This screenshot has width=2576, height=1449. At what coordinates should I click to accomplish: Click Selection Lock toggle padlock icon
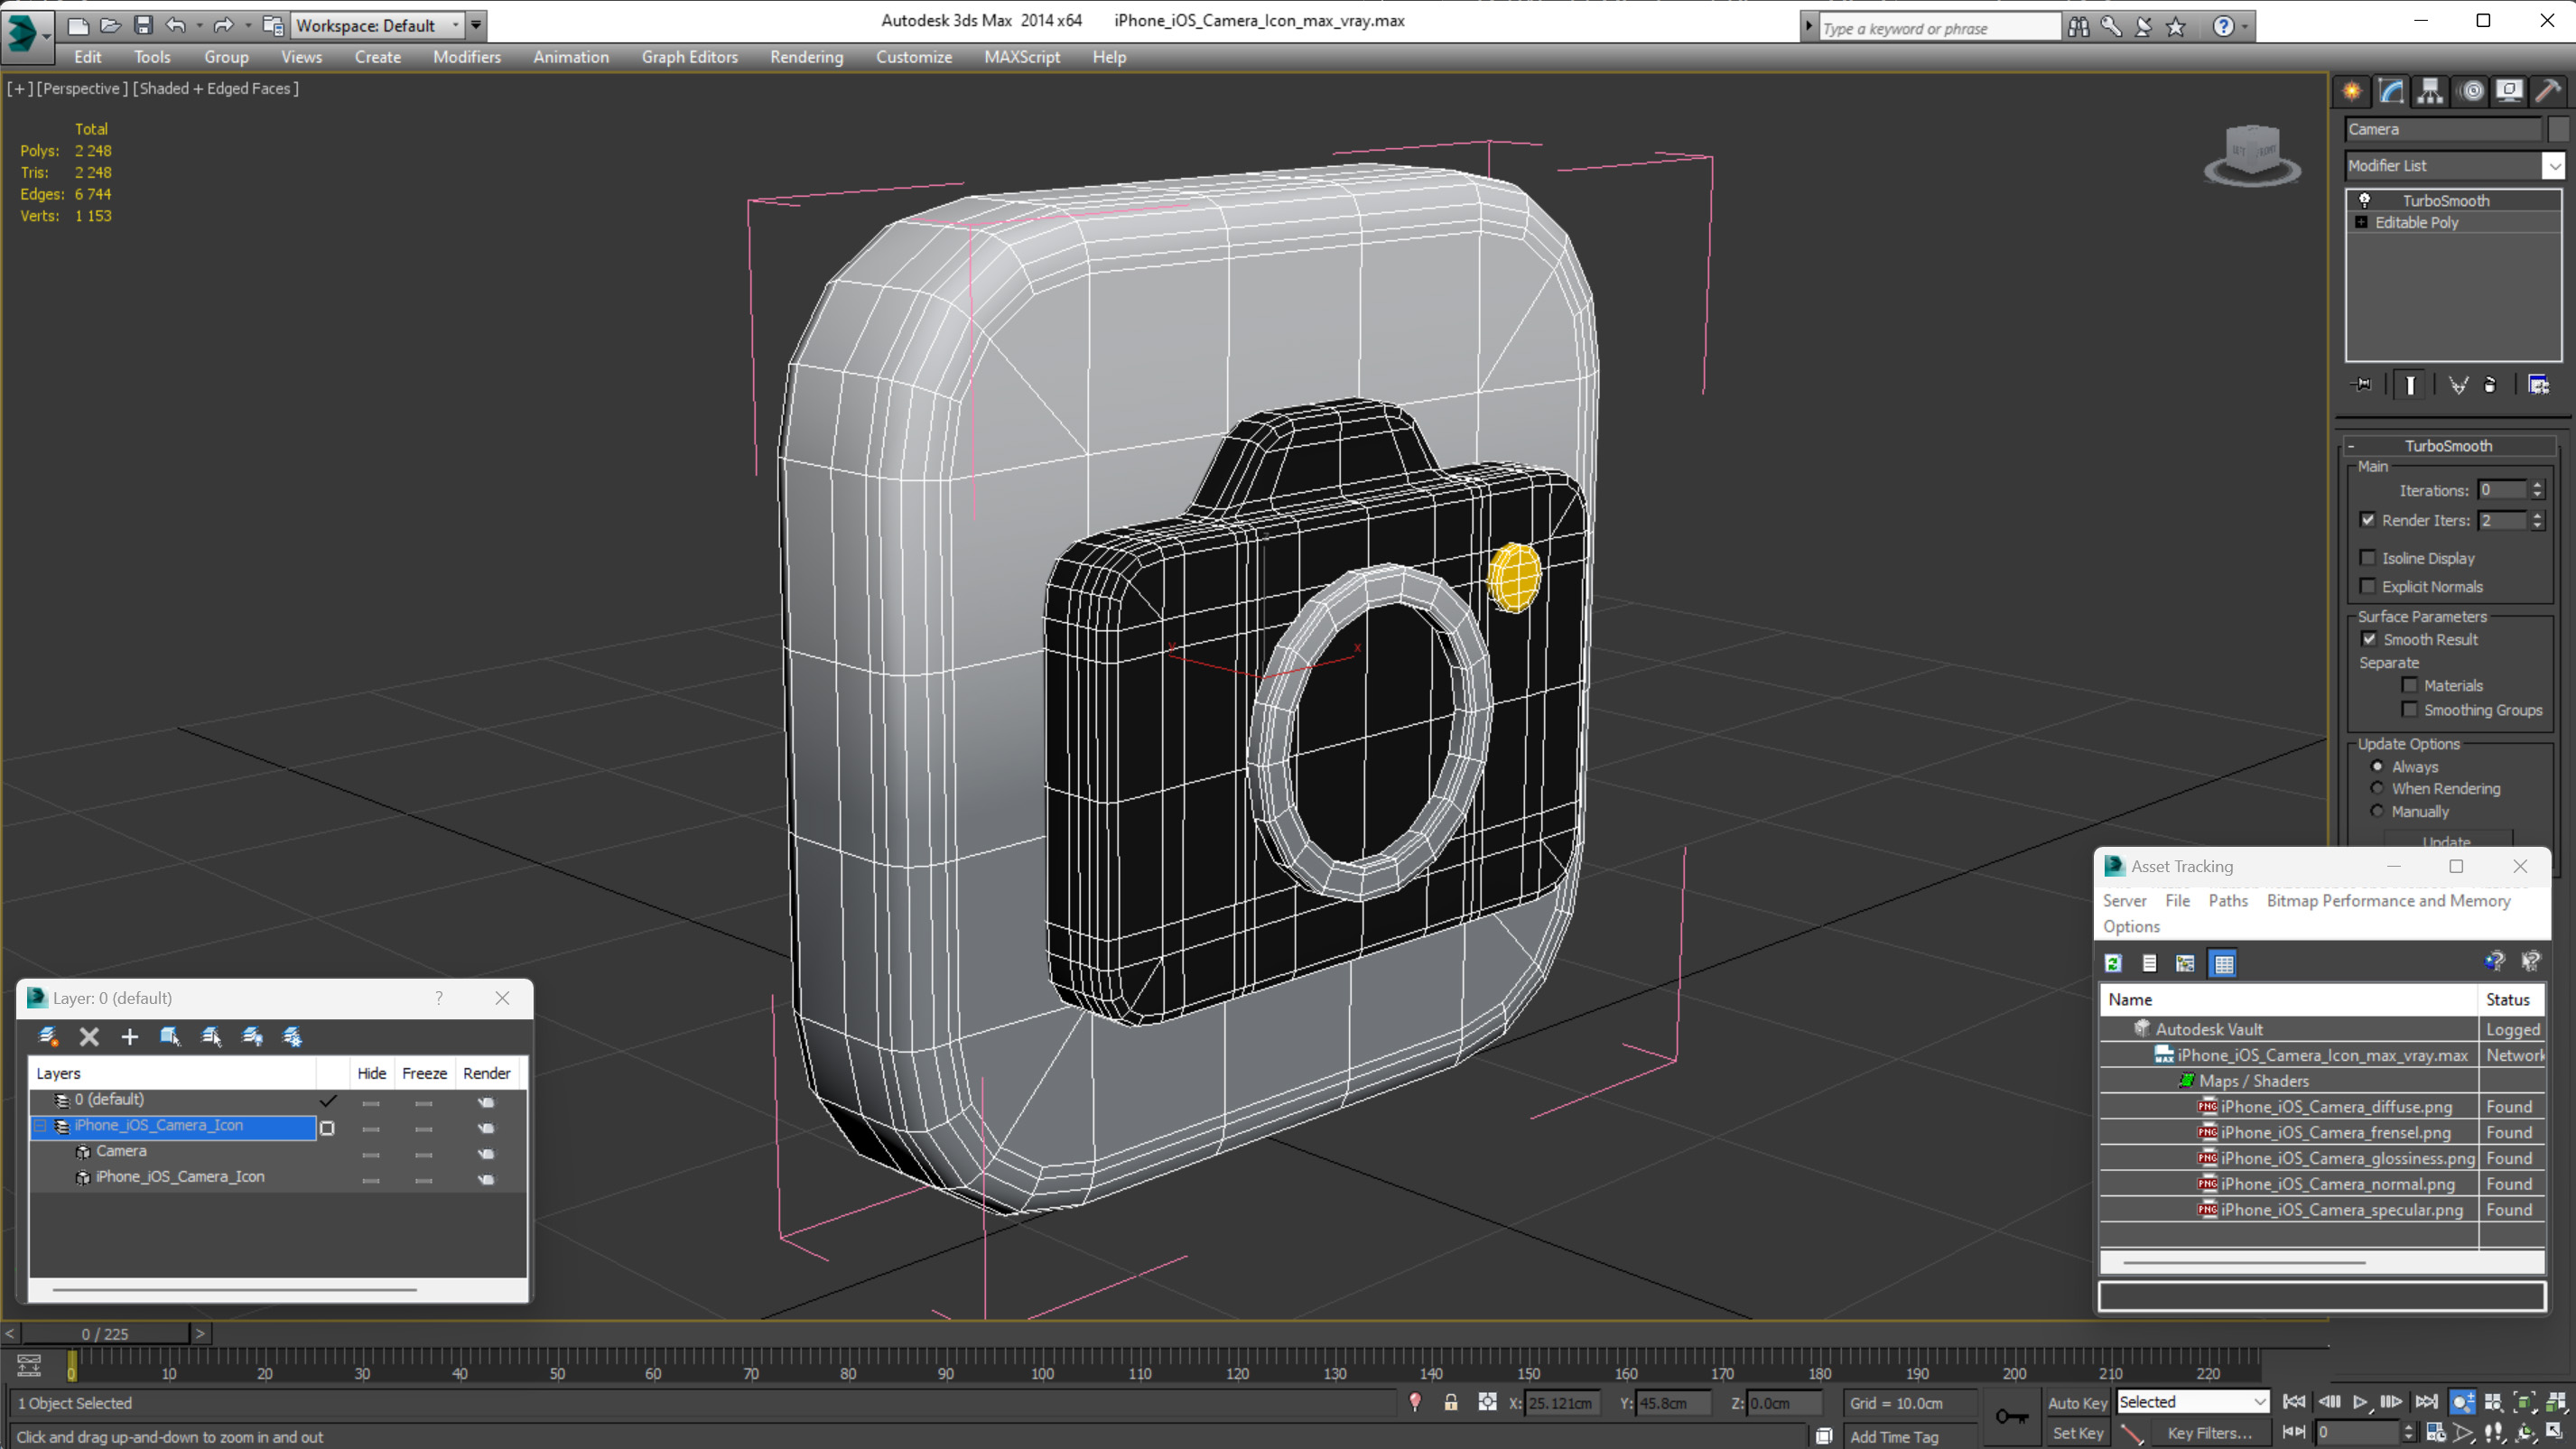(x=1451, y=1403)
